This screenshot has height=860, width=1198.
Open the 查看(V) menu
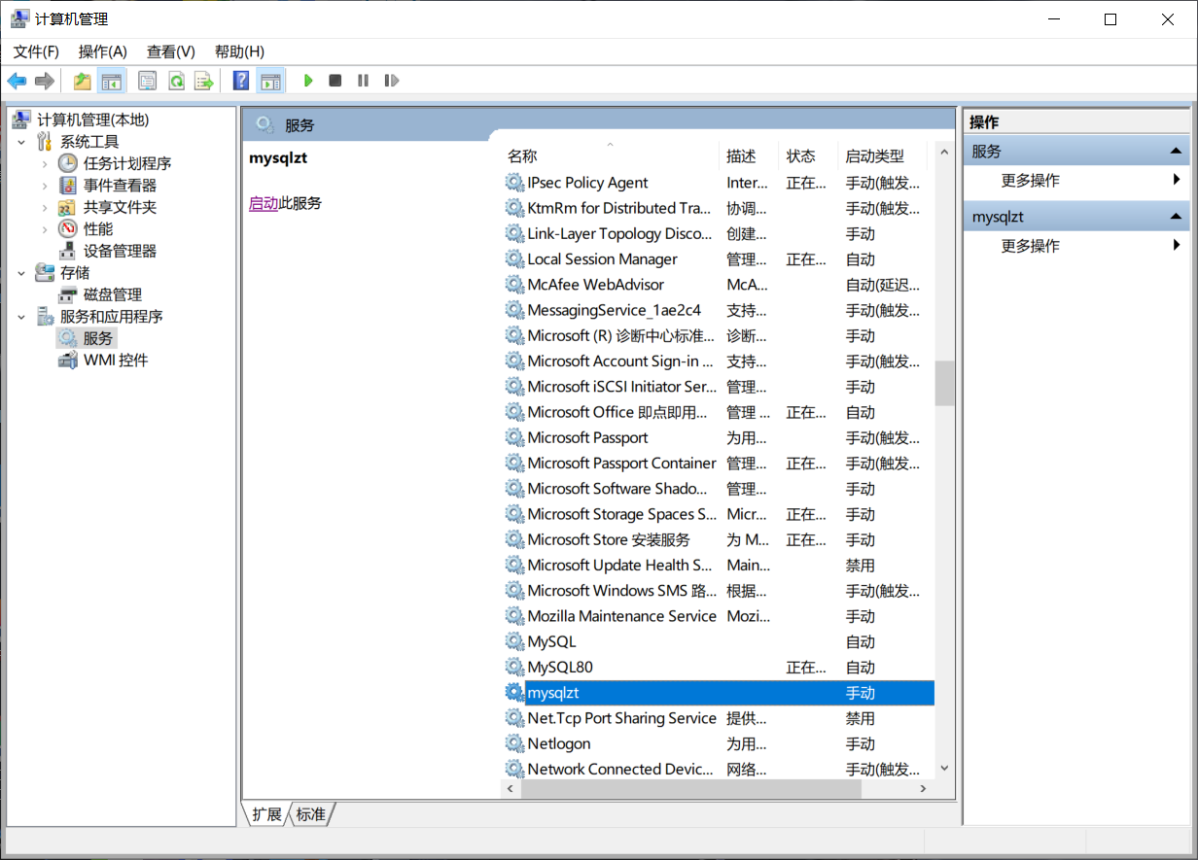pyautogui.click(x=171, y=52)
